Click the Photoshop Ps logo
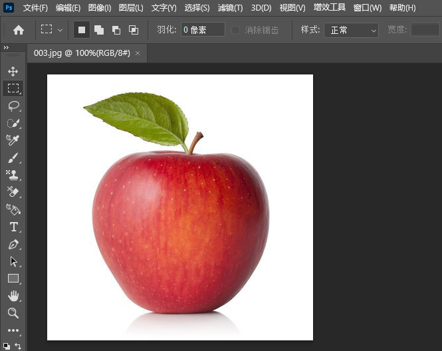The height and width of the screenshot is (351, 442). pos(9,7)
